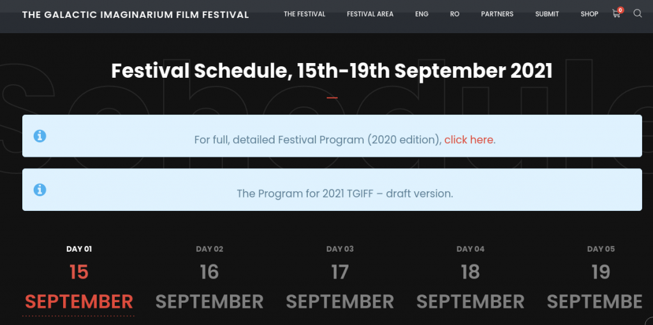Screen dimensions: 653x325
Task: Go to the Submit page
Action: click(547, 14)
